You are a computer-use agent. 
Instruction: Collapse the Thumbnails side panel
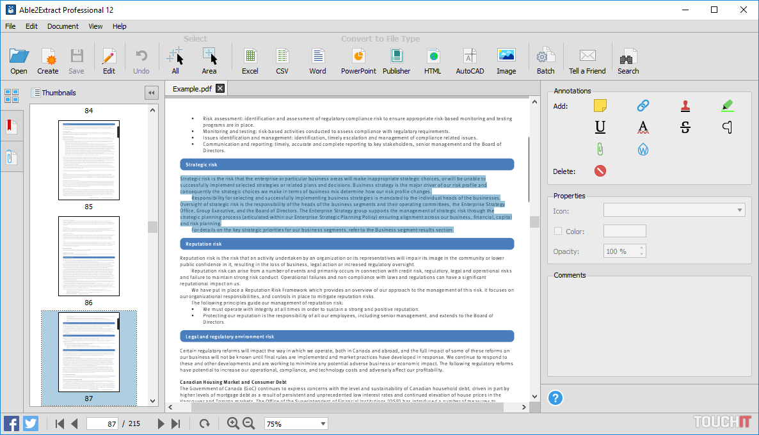[x=151, y=93]
